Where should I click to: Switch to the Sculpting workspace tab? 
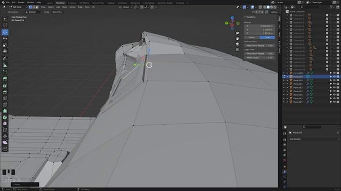pyautogui.click(x=72, y=3)
